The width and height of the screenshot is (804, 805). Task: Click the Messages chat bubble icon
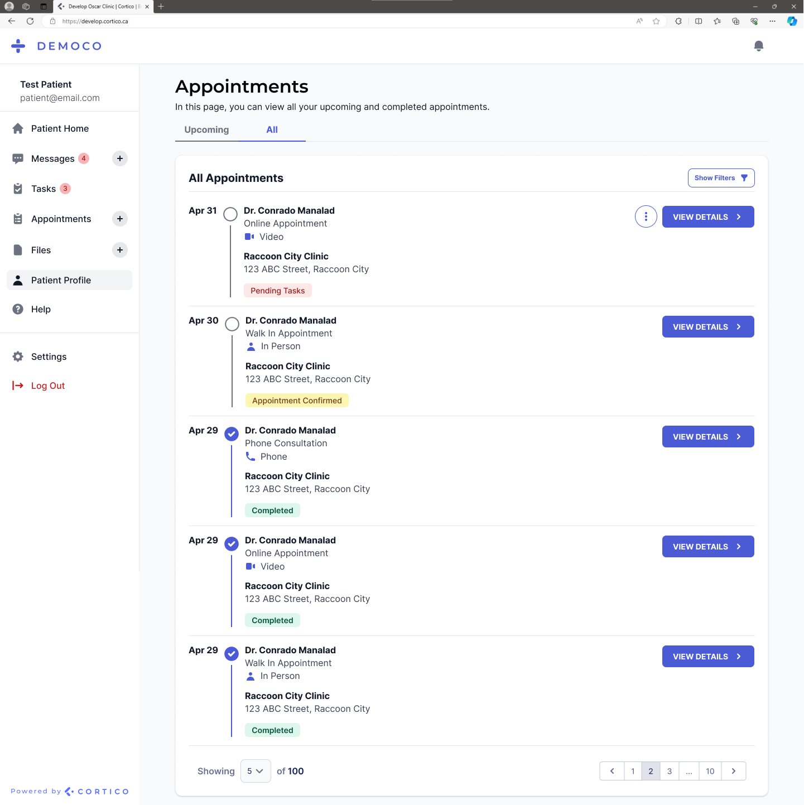[18, 158]
